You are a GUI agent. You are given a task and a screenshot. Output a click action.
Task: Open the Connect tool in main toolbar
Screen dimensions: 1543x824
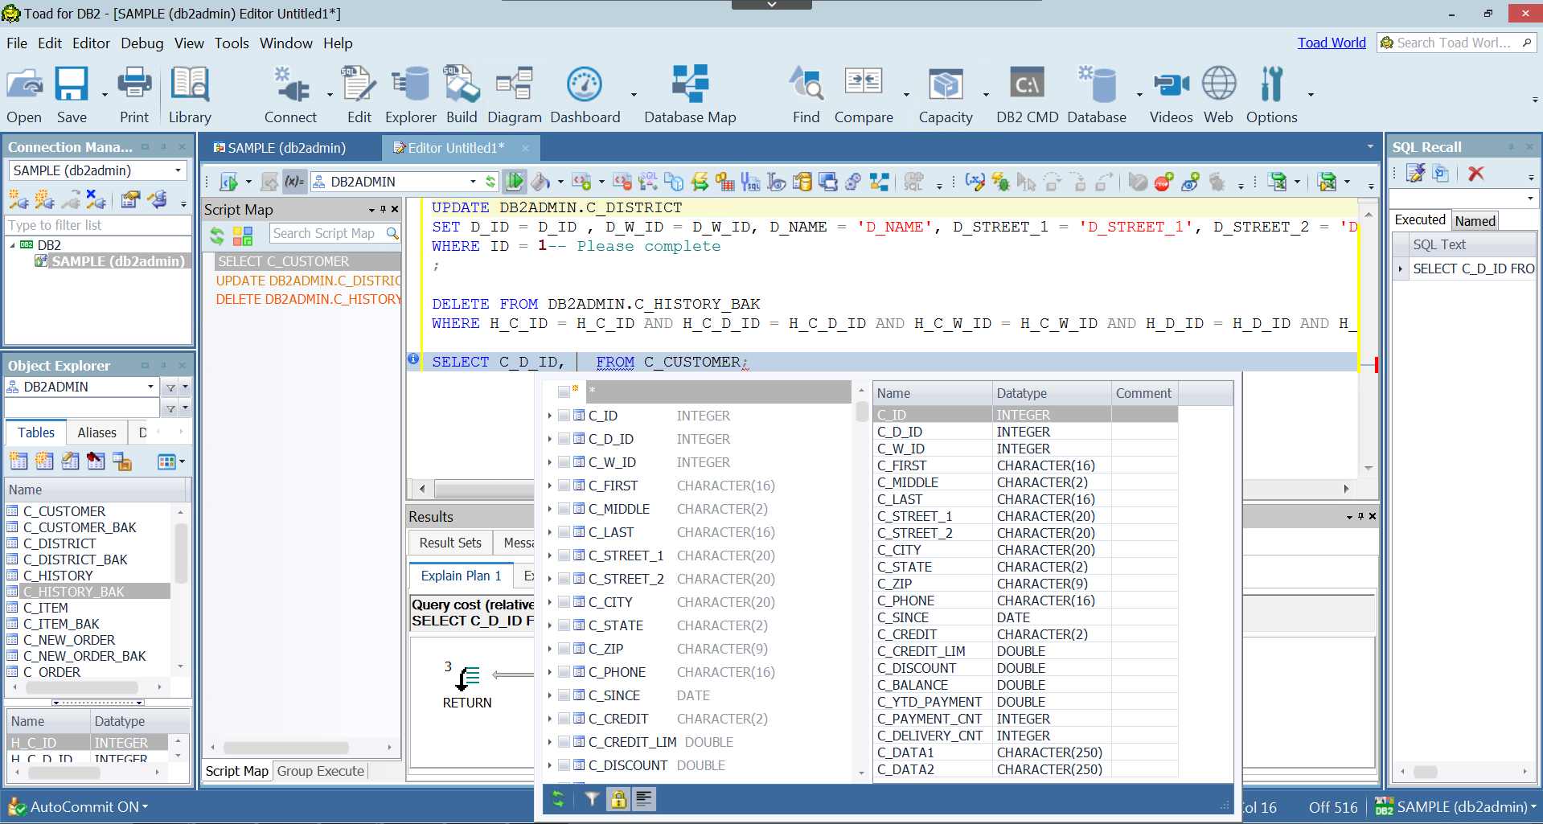(290, 95)
